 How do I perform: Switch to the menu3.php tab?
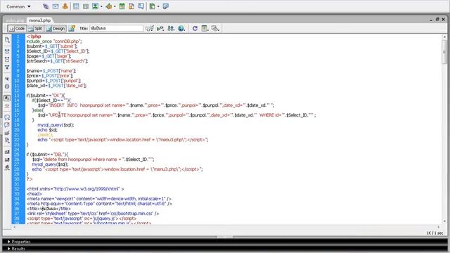pyautogui.click(x=40, y=20)
